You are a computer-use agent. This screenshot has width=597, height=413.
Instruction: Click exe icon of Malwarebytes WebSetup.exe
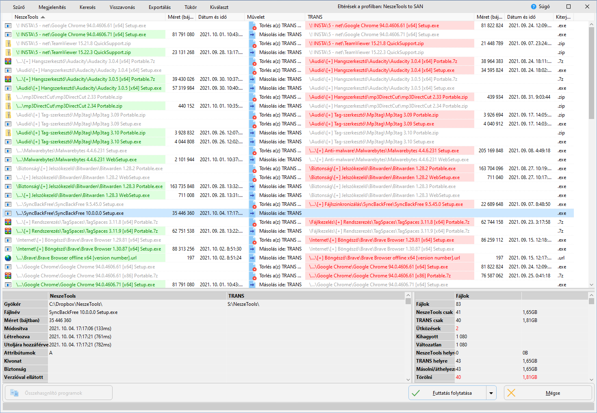[x=8, y=160]
